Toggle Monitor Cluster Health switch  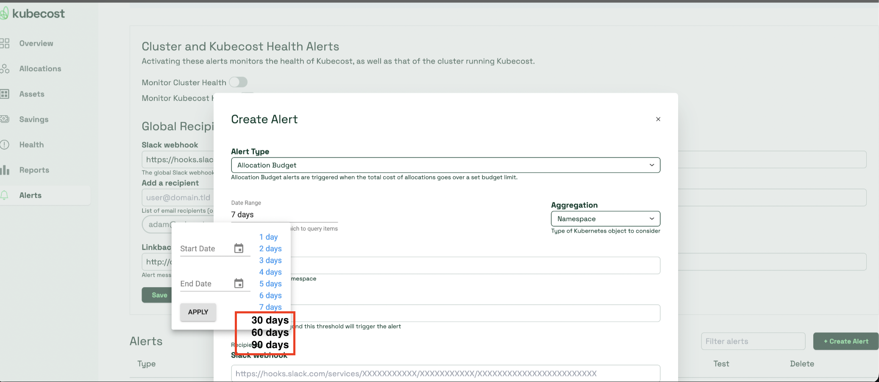coord(238,82)
